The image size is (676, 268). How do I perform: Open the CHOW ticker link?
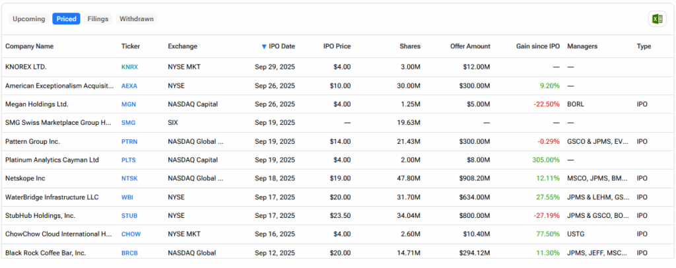[131, 234]
